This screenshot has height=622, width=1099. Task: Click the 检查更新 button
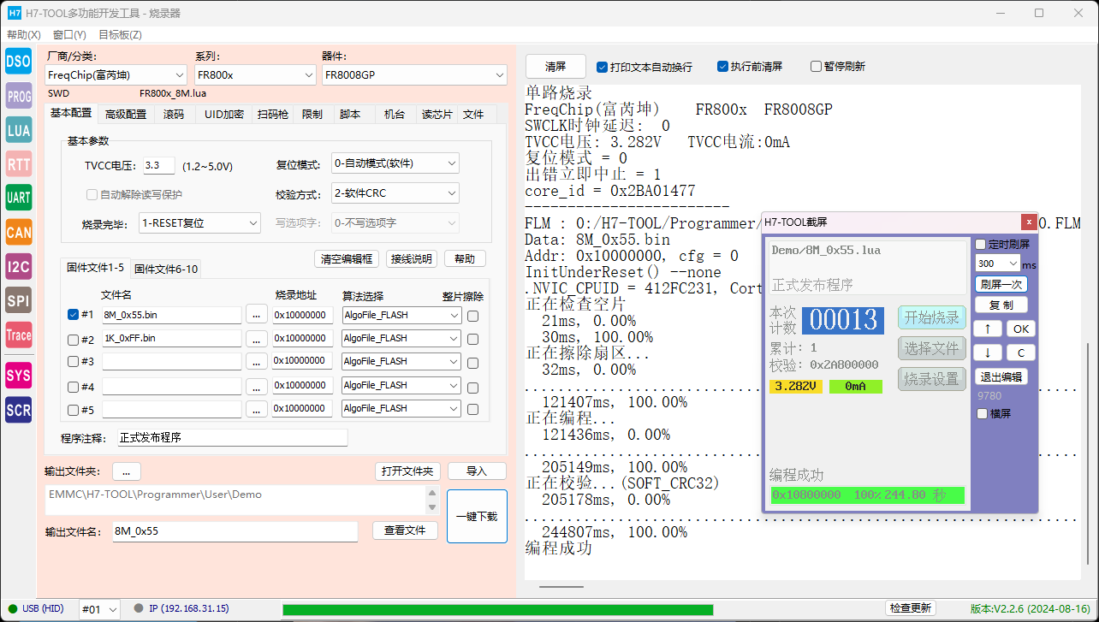(911, 608)
